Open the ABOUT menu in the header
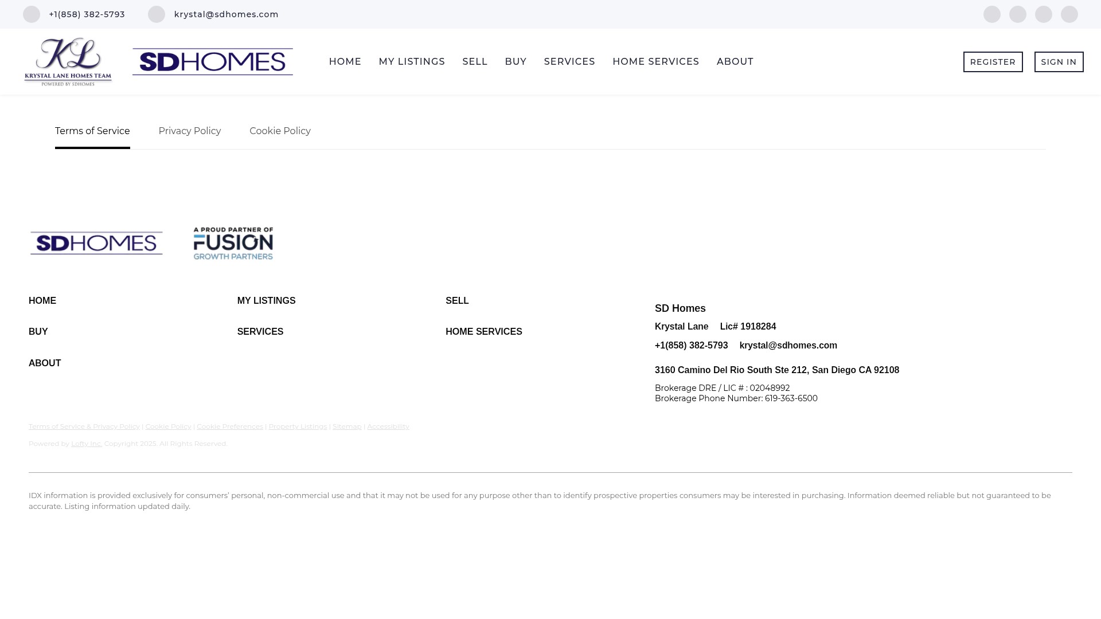 point(735,62)
